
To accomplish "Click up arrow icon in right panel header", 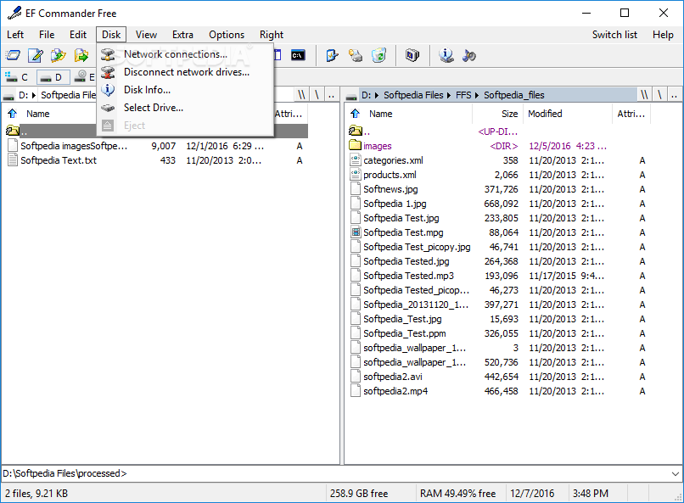I will (355, 114).
